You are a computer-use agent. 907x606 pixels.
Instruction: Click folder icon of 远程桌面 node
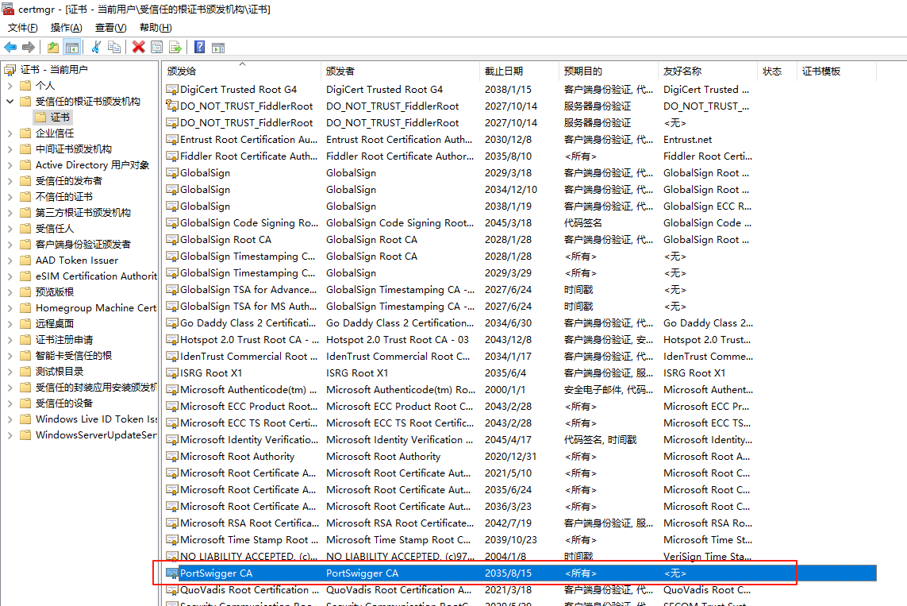pyautogui.click(x=25, y=323)
